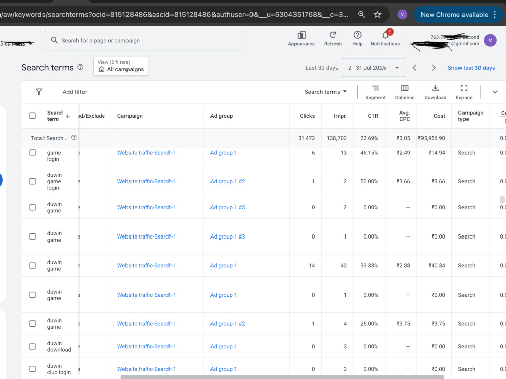Bookmark this page with the star icon
This screenshot has width=506, height=379.
point(377,15)
